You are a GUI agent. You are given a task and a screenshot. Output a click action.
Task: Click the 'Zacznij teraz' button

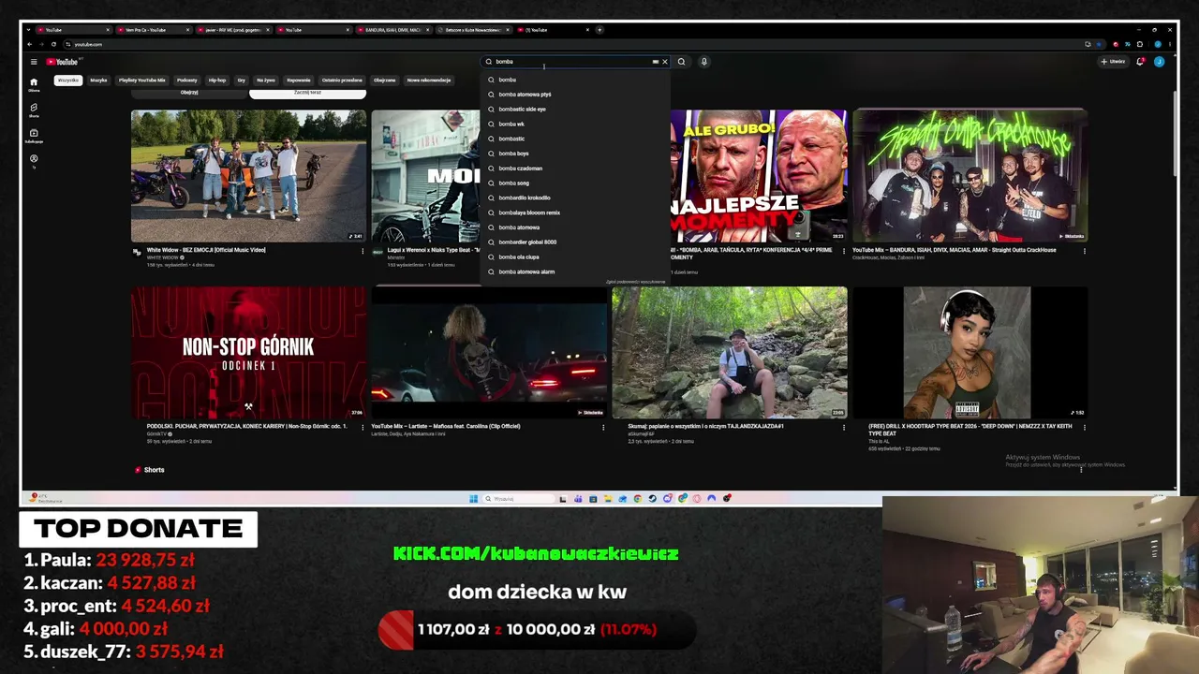click(x=307, y=93)
